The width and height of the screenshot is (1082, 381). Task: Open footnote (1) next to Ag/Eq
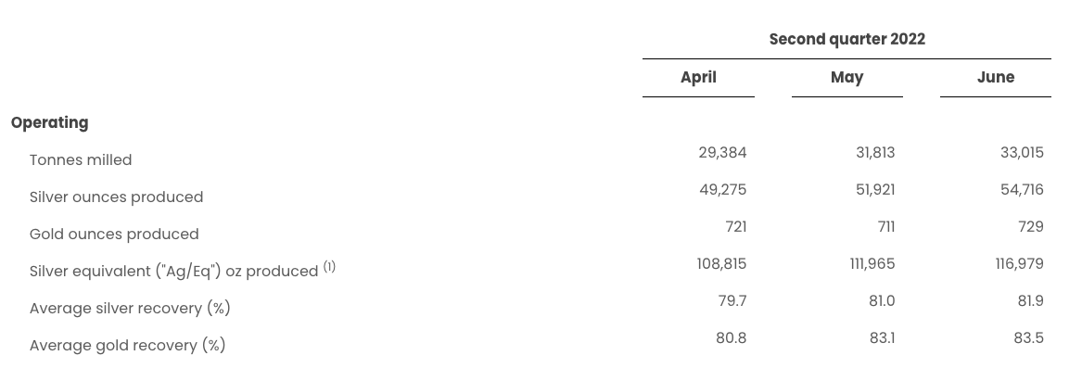(329, 266)
